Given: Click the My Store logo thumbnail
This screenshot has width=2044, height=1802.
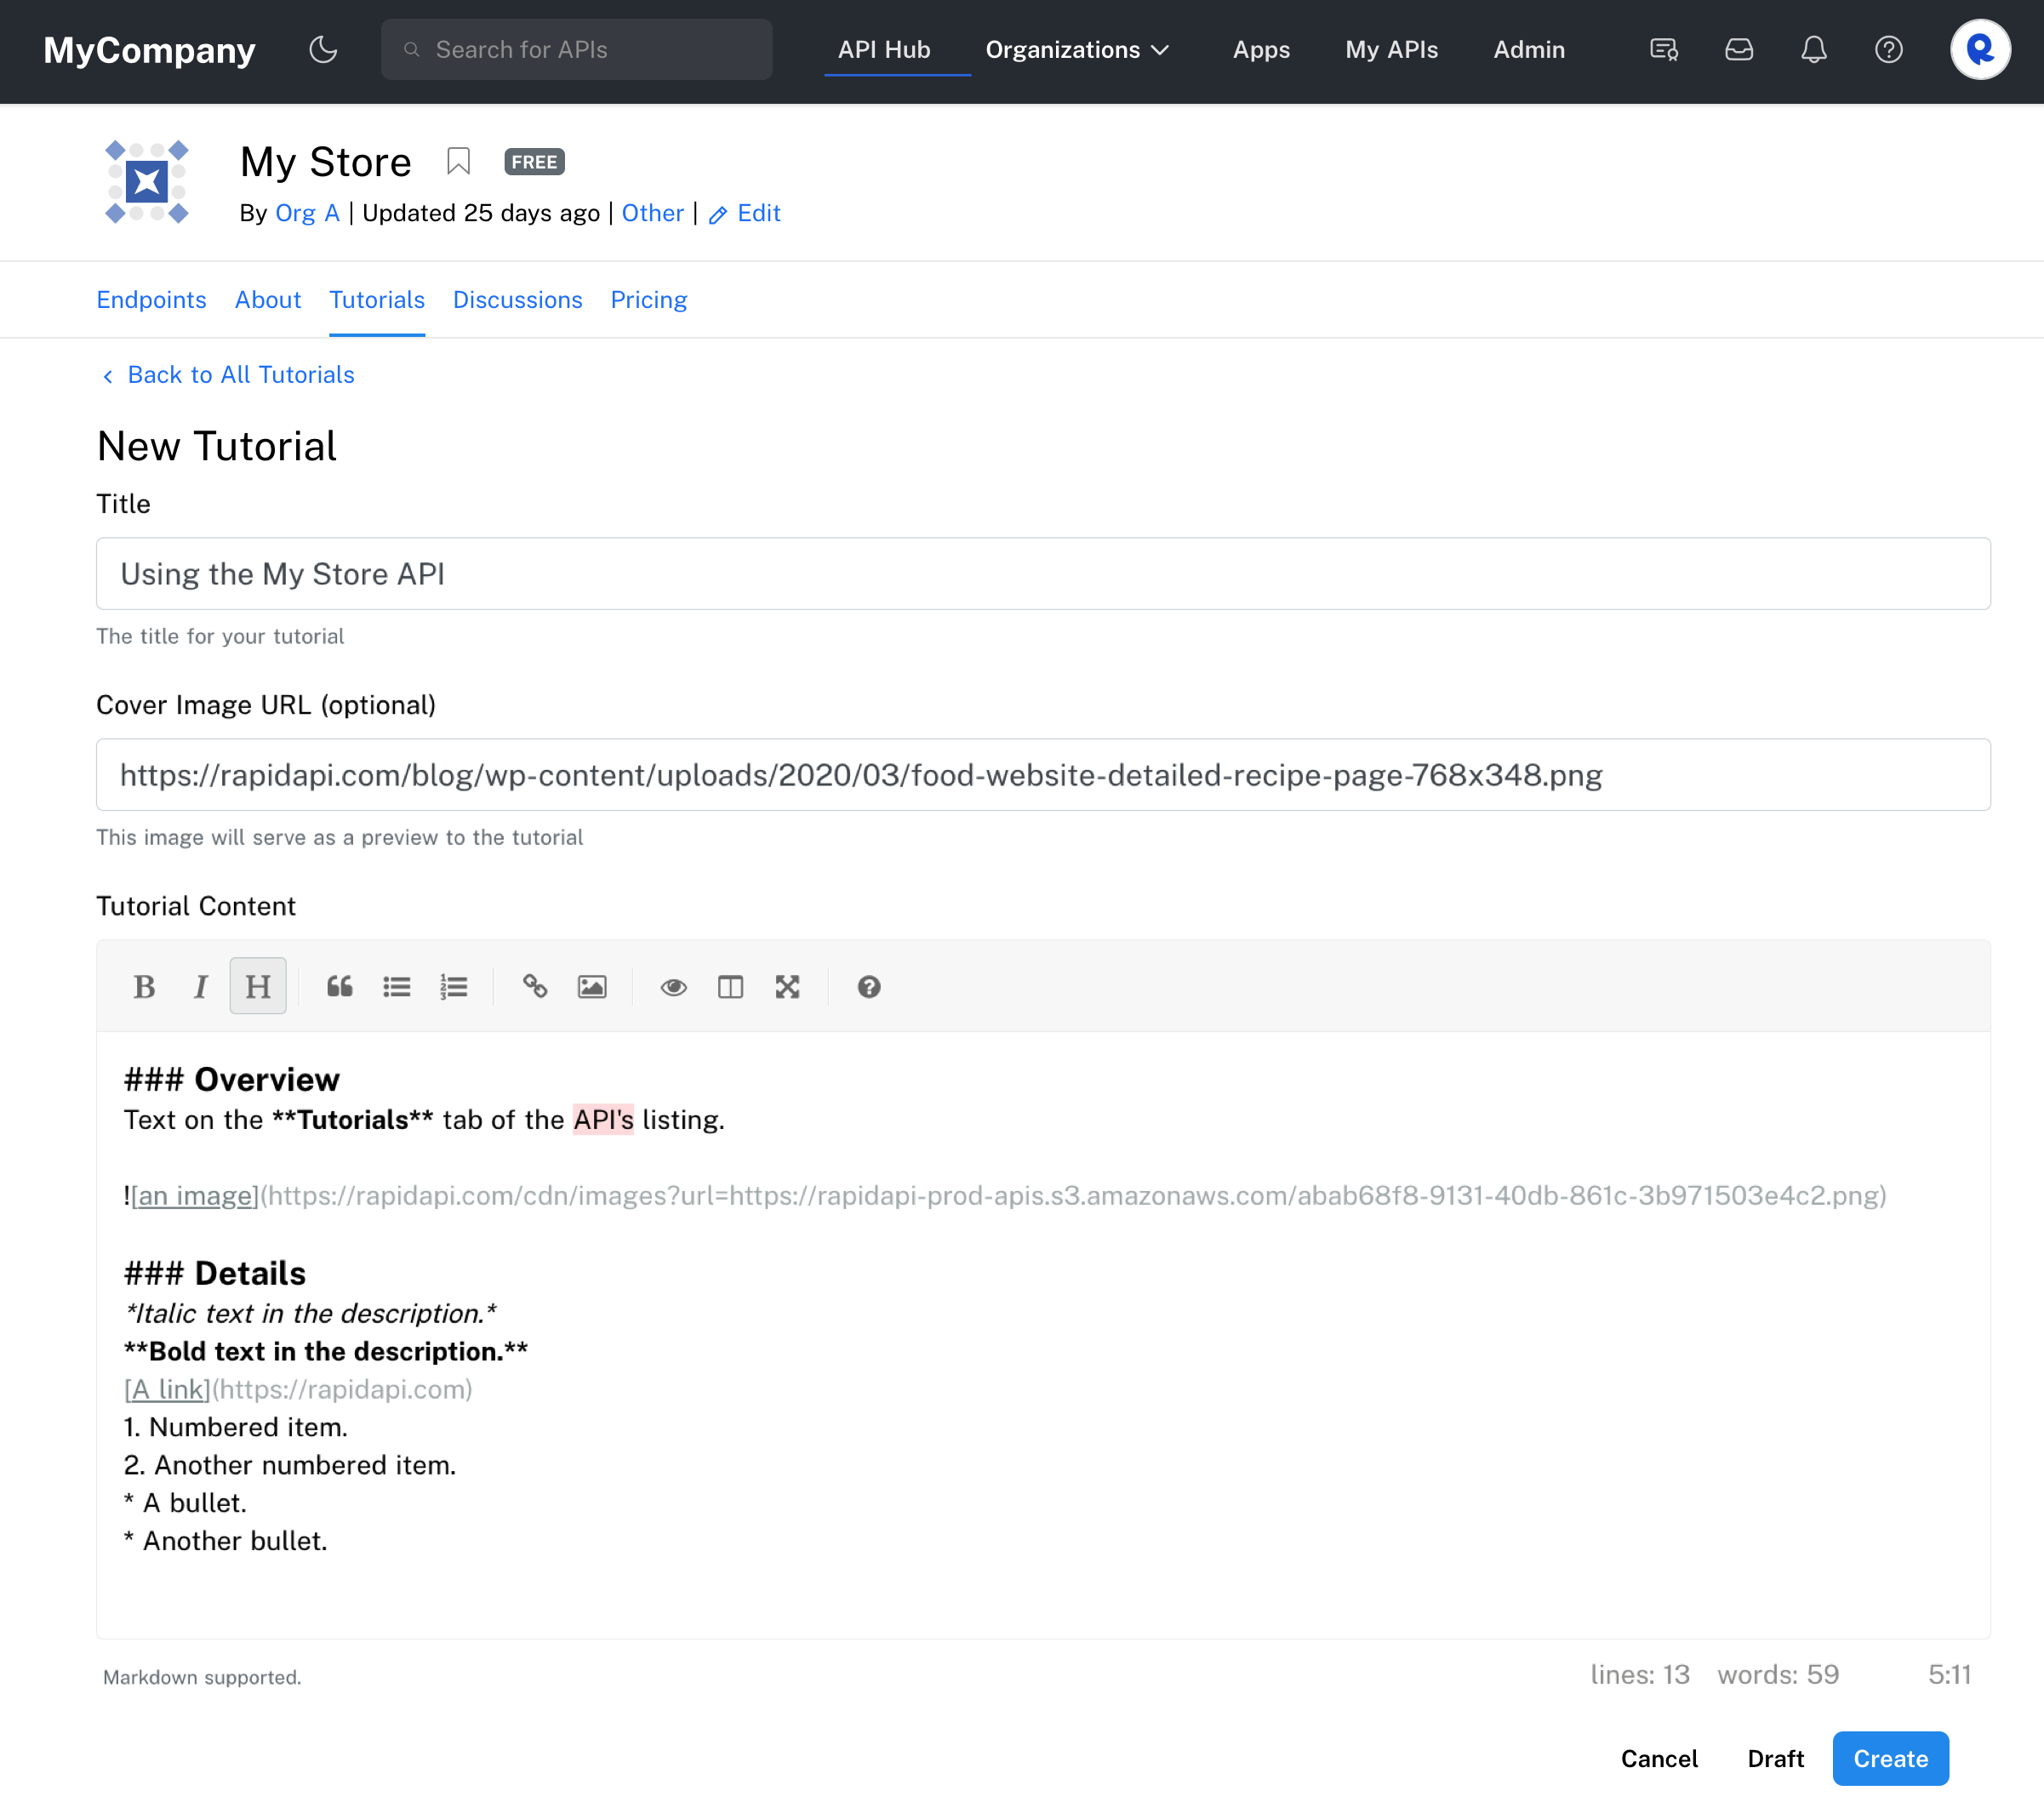Looking at the screenshot, I should tap(147, 181).
